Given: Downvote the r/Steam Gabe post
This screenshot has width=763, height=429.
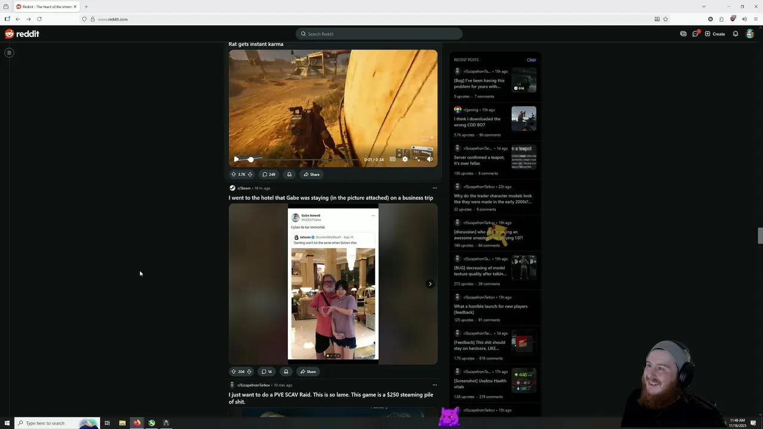Looking at the screenshot, I should [249, 372].
